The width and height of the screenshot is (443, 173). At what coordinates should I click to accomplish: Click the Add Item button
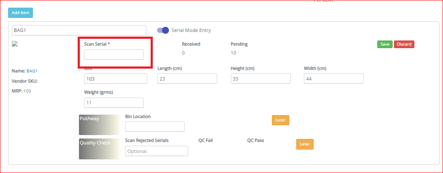[x=20, y=13]
